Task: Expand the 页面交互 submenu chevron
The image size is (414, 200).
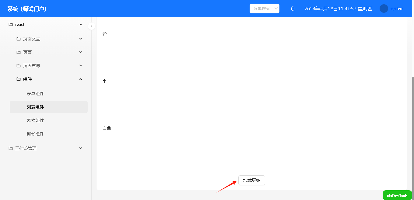Action: click(81, 39)
